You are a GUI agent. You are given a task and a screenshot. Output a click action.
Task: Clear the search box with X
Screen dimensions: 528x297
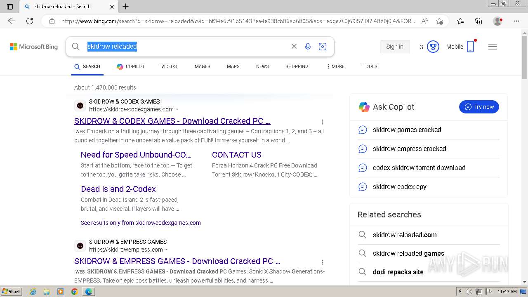pos(294,47)
